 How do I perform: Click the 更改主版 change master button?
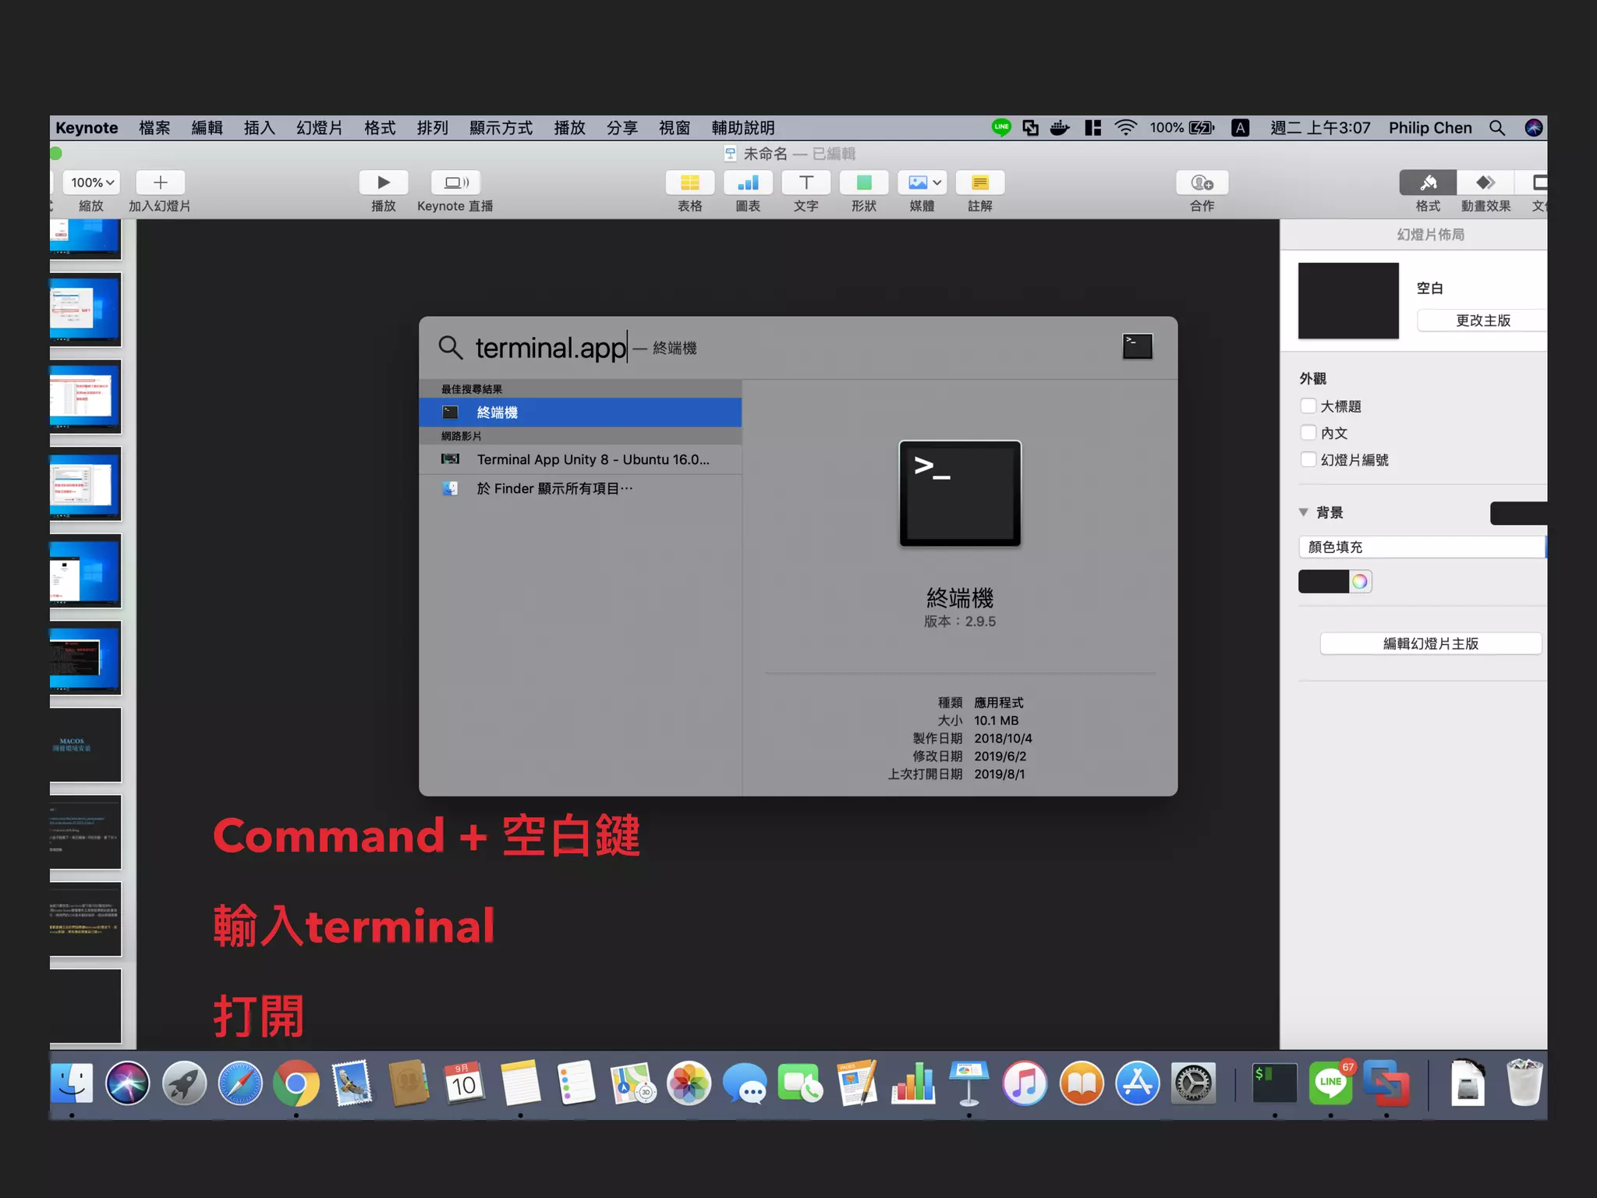click(1482, 321)
